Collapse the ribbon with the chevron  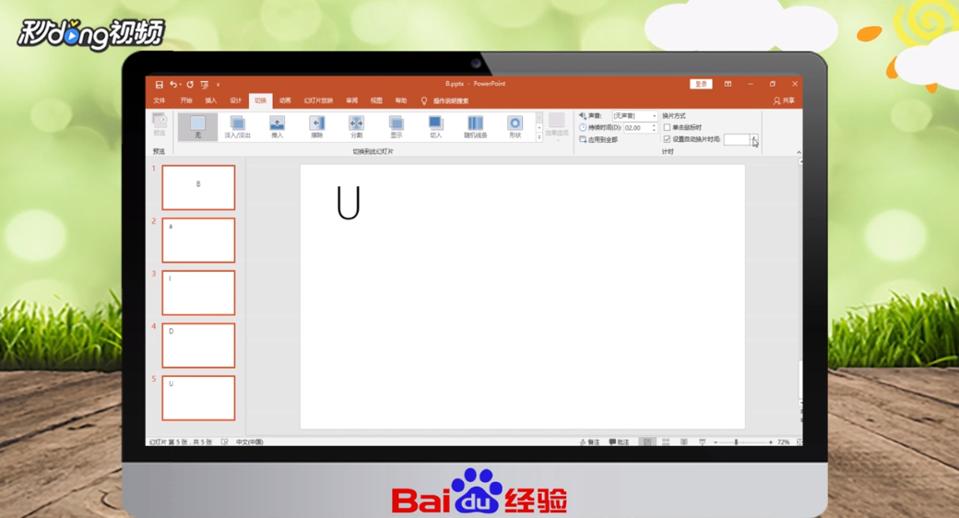coord(799,152)
